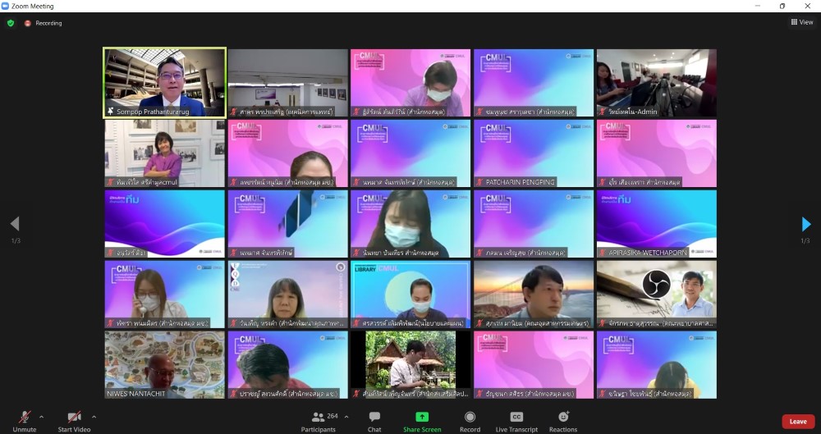Select the PATCHARIN PENGPING video tile
Screen dimensions: 821x434
tap(534, 153)
